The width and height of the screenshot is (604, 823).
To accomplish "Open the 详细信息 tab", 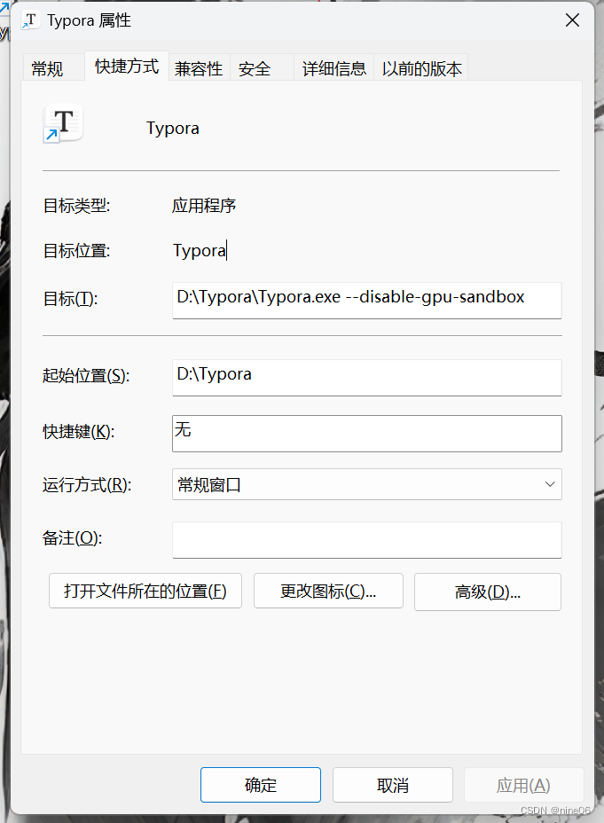I will (x=333, y=67).
